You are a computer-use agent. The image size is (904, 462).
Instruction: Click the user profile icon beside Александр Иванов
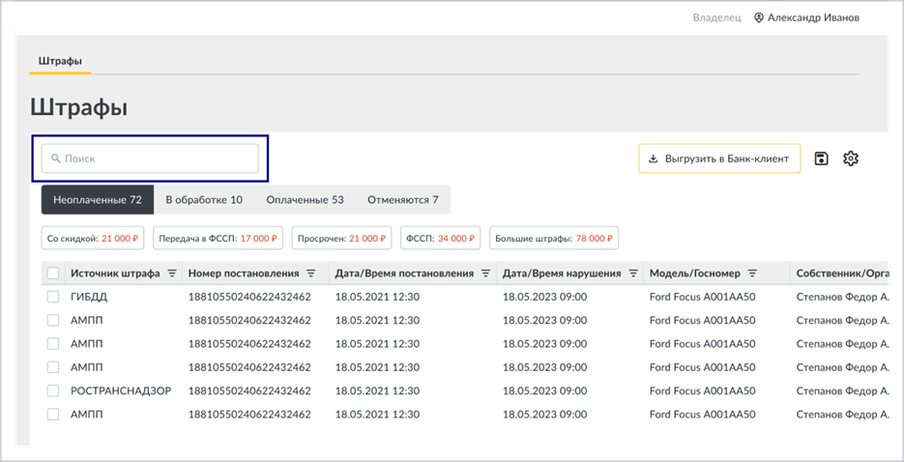tap(759, 17)
